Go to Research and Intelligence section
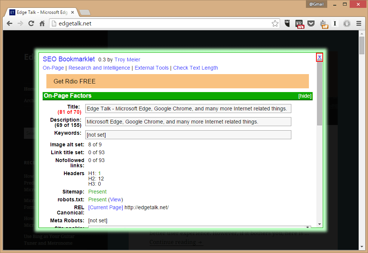The image size is (368, 253). pos(99,68)
